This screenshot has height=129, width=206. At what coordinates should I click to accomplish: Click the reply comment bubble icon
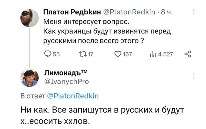[x=48, y=54]
